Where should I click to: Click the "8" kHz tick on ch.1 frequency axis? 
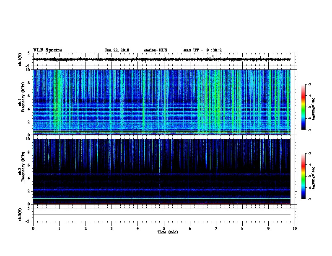29,83
